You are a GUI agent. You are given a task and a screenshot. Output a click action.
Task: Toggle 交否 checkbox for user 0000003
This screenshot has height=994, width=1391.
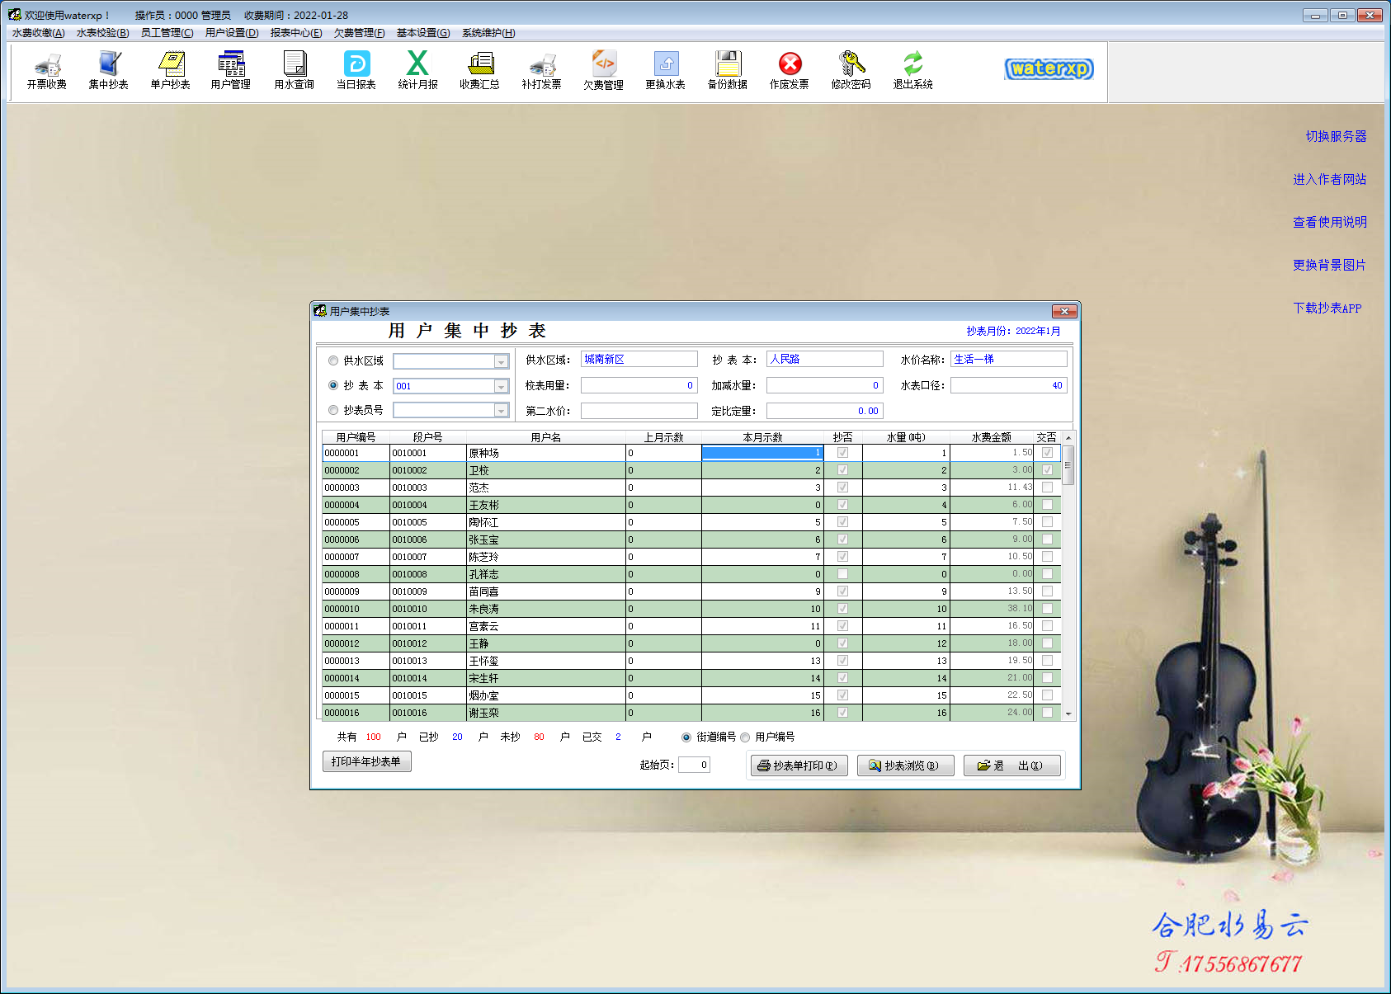(x=1047, y=488)
